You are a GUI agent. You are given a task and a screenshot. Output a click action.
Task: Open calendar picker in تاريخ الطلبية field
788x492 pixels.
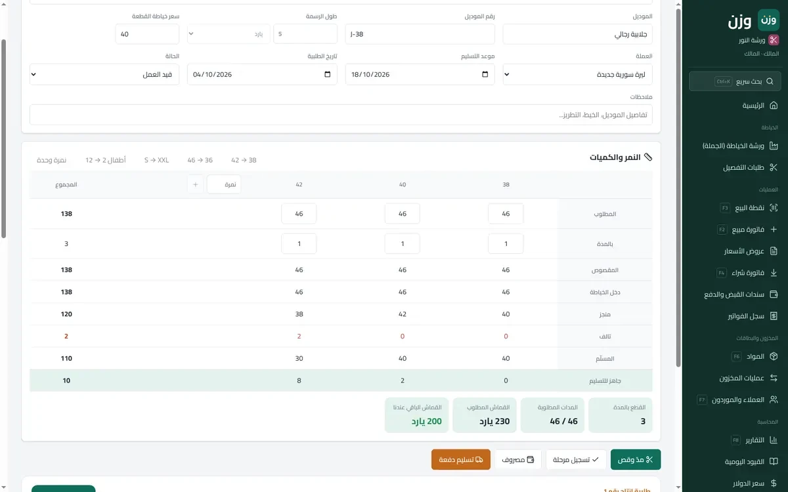[x=328, y=75]
